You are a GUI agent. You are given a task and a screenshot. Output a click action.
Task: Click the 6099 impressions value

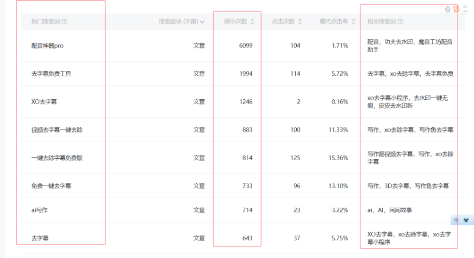tap(246, 46)
